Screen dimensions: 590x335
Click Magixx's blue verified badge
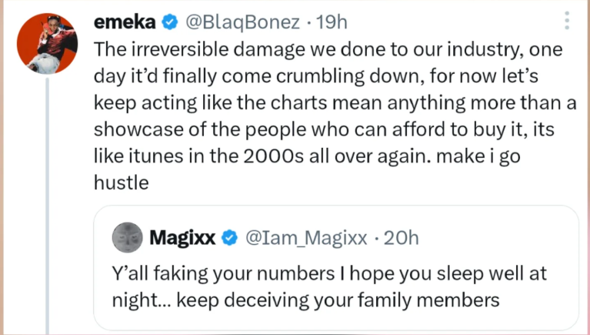[229, 239]
